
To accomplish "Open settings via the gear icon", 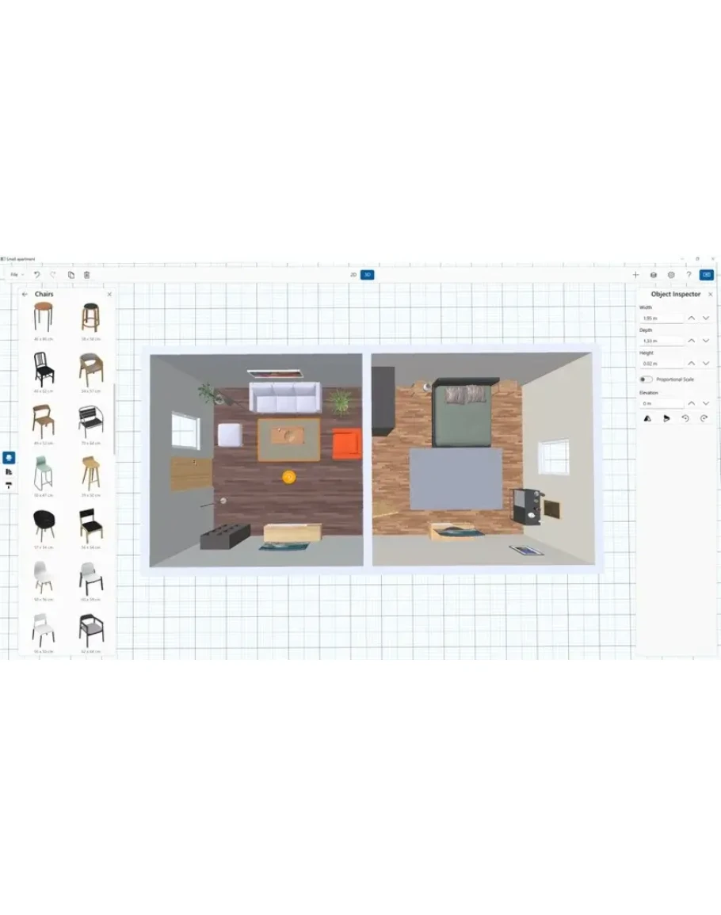I will (671, 275).
